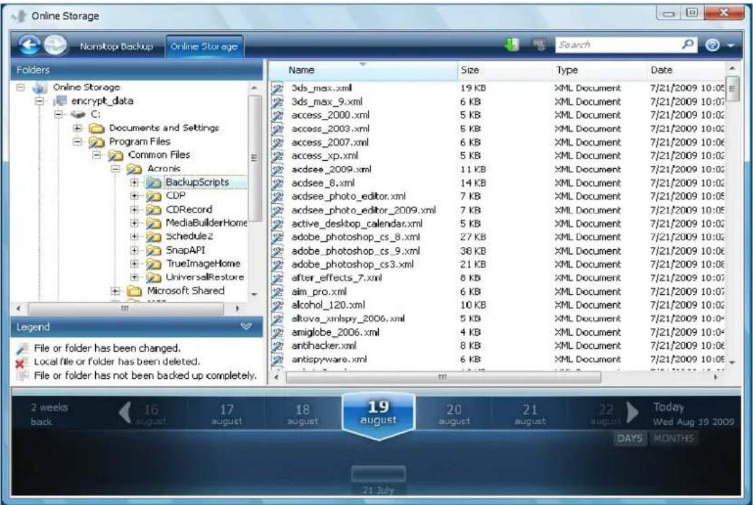Select the SnapAPI folder icon

pos(154,250)
